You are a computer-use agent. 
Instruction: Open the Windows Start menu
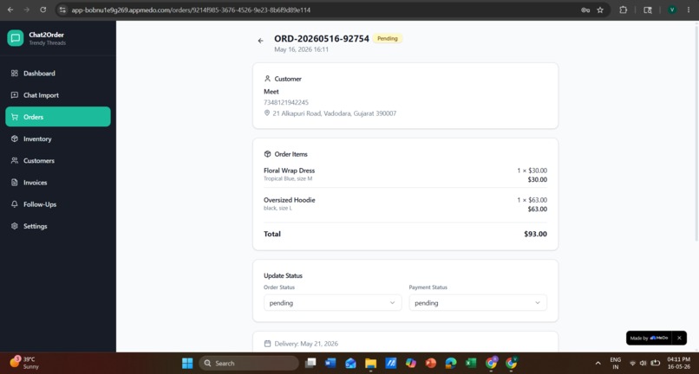click(187, 364)
